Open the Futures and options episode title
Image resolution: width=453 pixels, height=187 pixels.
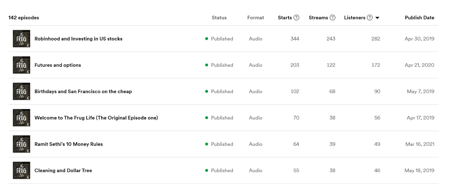[58, 65]
